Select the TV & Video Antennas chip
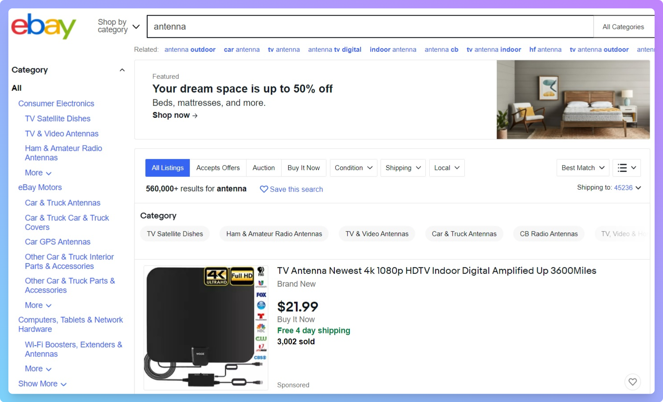 coord(377,234)
